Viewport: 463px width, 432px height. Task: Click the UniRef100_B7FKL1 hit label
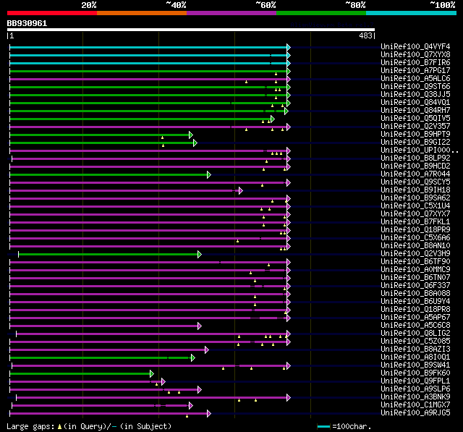(415, 222)
